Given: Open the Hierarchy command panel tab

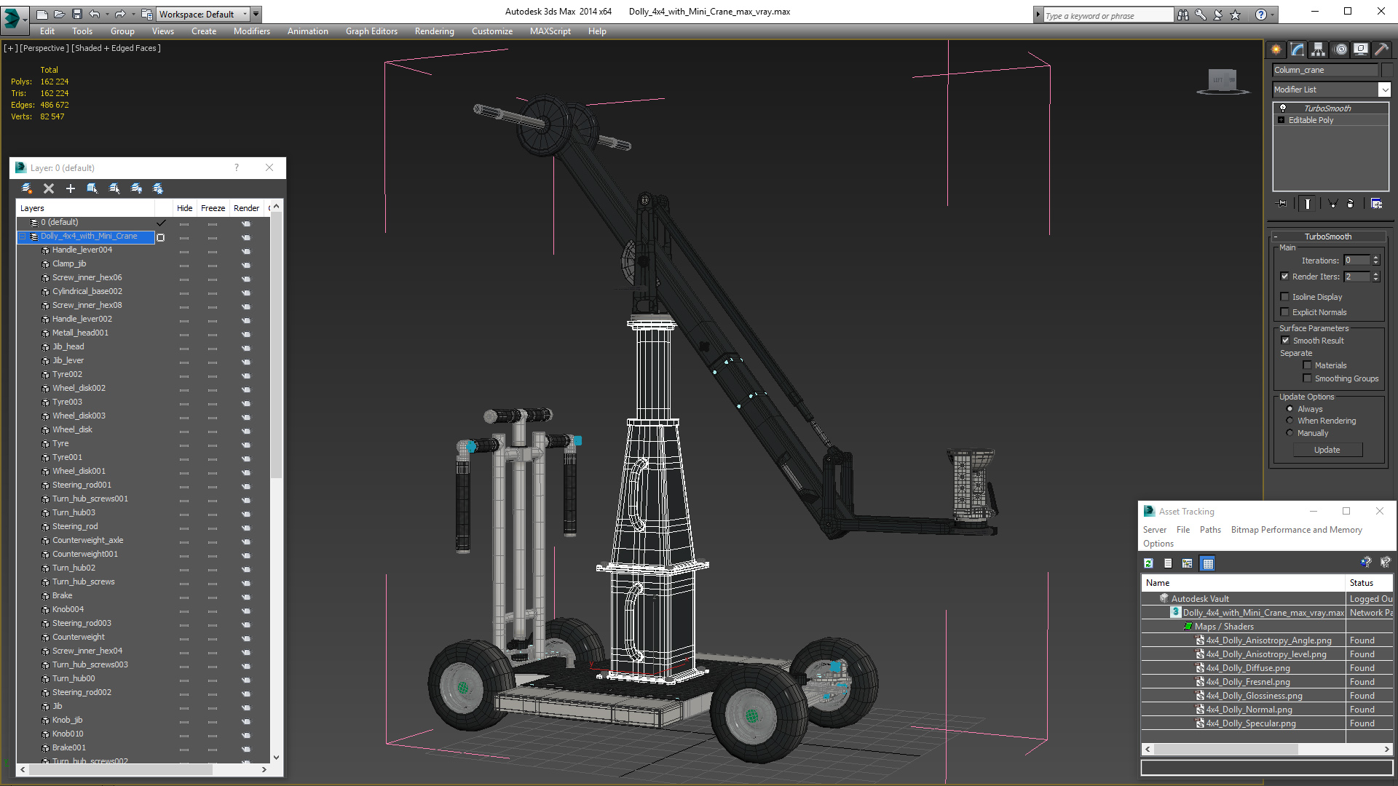Looking at the screenshot, I should [1319, 49].
